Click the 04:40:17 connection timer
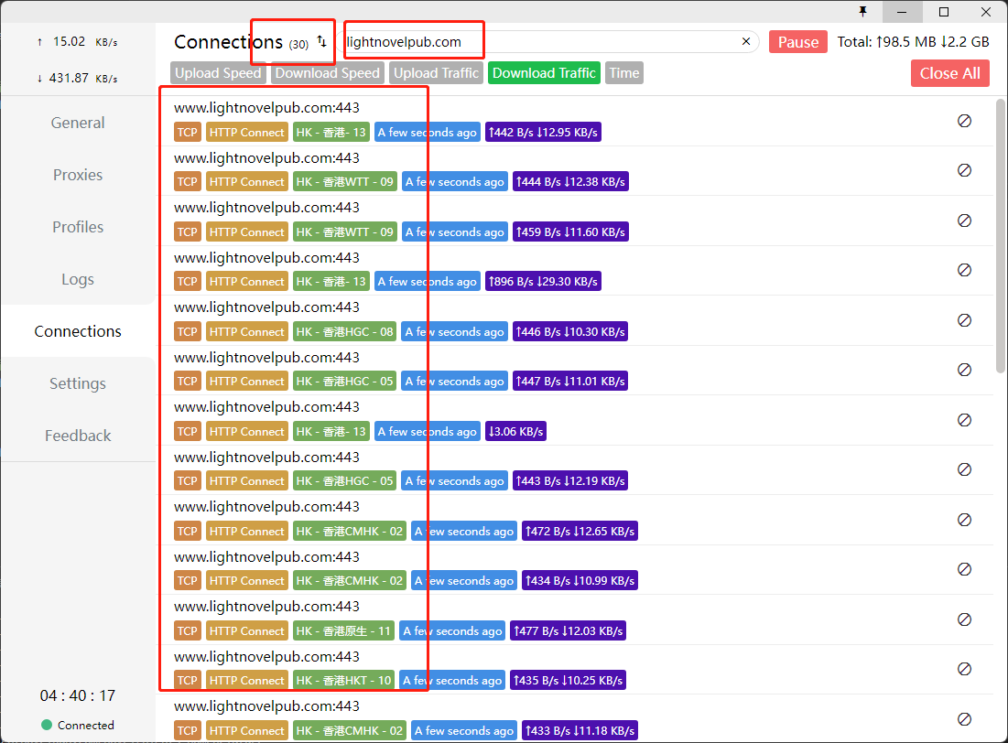 (x=78, y=695)
